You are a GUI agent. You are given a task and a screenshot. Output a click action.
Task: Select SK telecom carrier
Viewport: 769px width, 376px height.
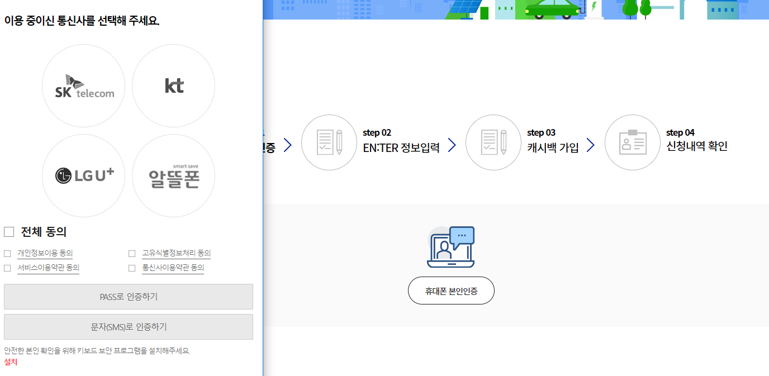(x=84, y=86)
